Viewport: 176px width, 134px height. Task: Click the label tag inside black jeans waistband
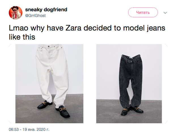(x=130, y=58)
